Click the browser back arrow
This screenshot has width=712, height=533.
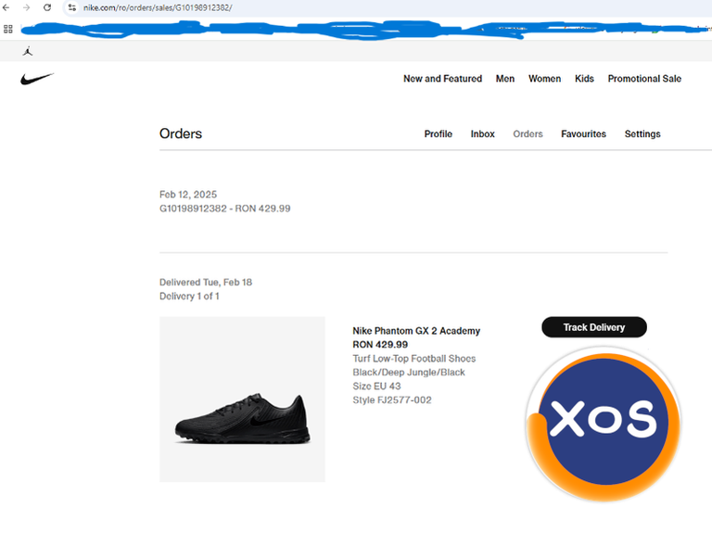tap(6, 7)
